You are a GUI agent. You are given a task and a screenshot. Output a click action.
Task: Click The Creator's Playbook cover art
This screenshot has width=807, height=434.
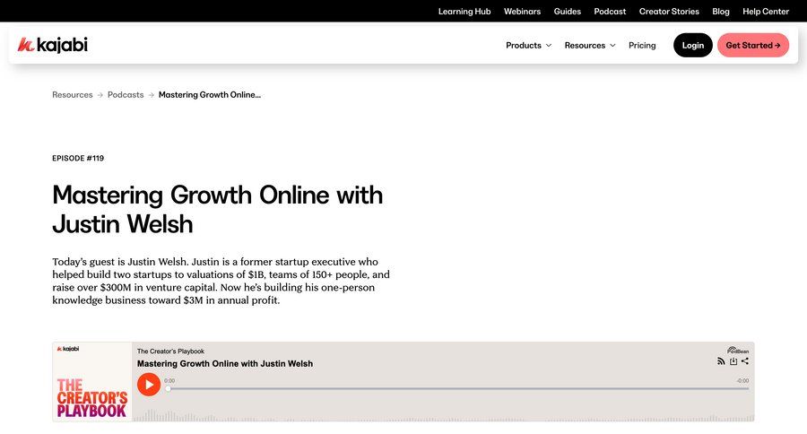[x=92, y=382]
